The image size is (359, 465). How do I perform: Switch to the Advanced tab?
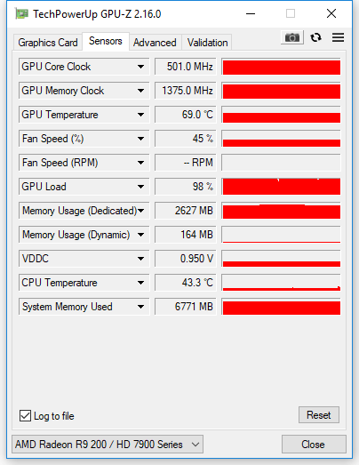tap(155, 43)
